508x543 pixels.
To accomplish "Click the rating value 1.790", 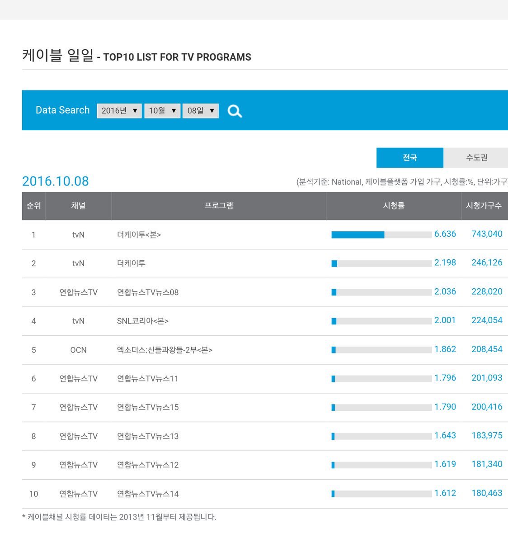I will (x=445, y=406).
